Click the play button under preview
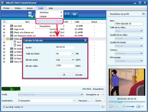Viewport: 148px width, 112px height. pos(111,106)
